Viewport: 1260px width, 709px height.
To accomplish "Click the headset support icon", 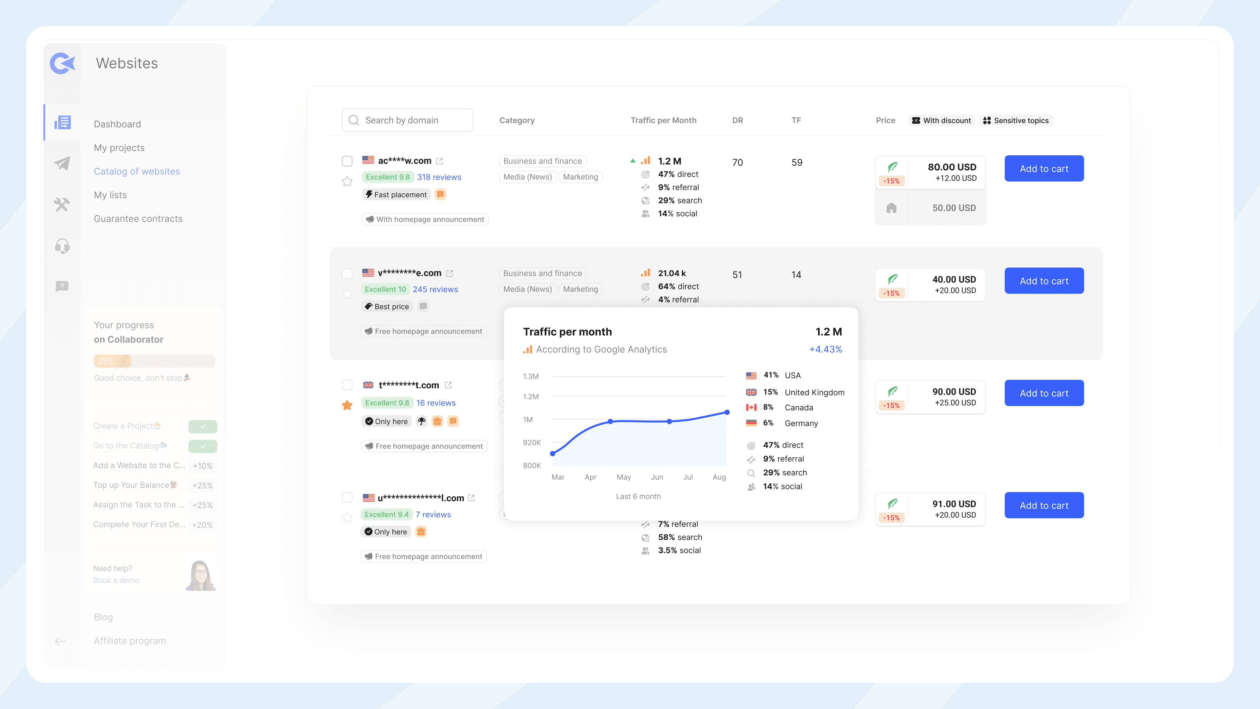I will click(x=62, y=246).
